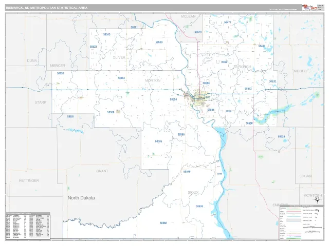Screen dimensions: 329x246
Task: Select the MERCER county label
Action: [x=58, y=66]
